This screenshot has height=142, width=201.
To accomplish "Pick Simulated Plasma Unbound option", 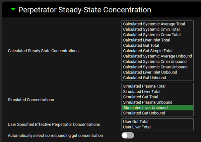I will pos(148,102).
